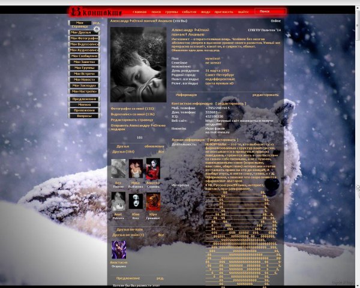Open 'люди' in the top navigation
Screen dimensions: 360x288
tap(205, 12)
